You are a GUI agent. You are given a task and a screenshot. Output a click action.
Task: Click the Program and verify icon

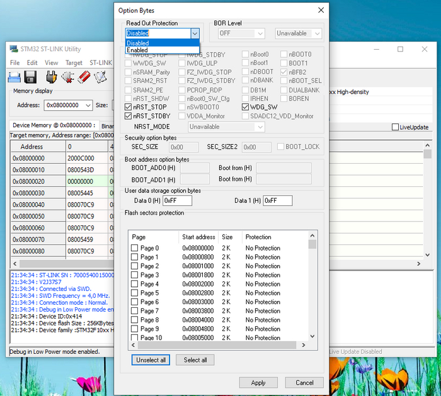(x=100, y=77)
